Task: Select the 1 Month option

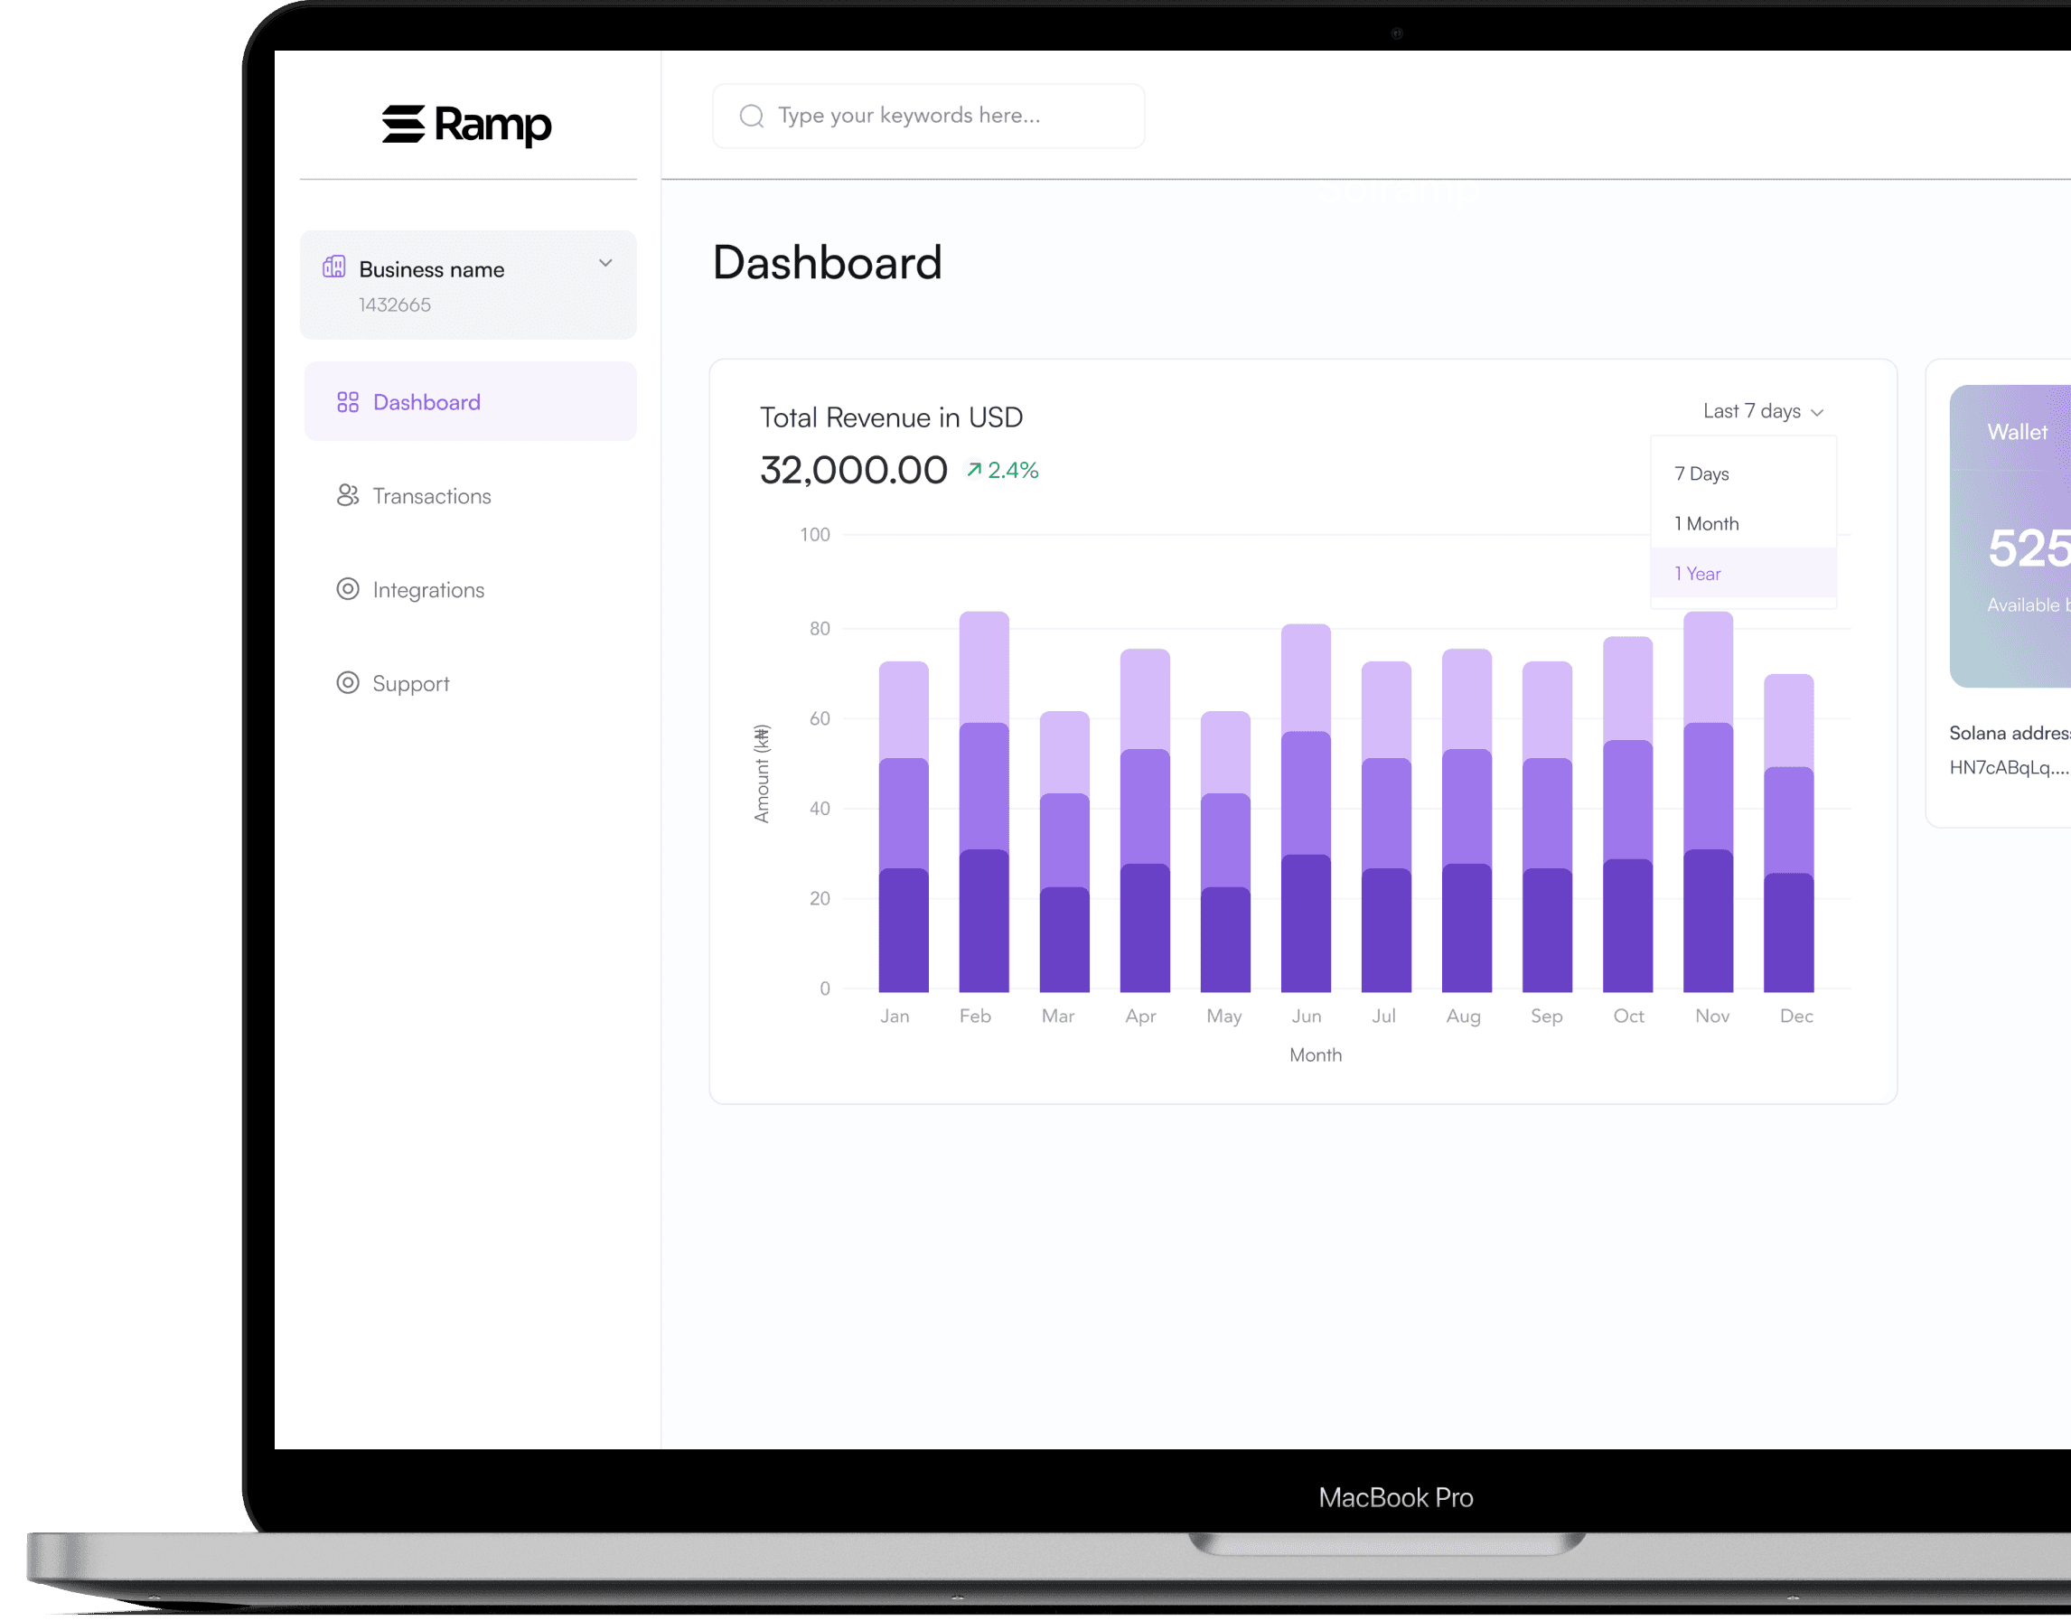Action: tap(1707, 524)
